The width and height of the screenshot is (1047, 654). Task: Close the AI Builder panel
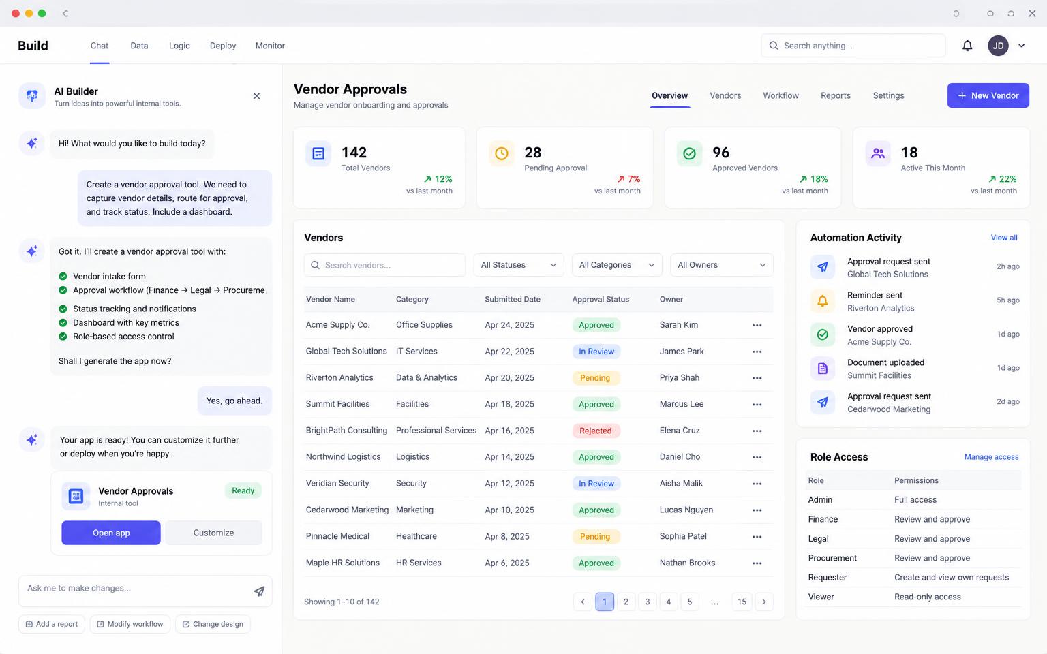tap(256, 96)
